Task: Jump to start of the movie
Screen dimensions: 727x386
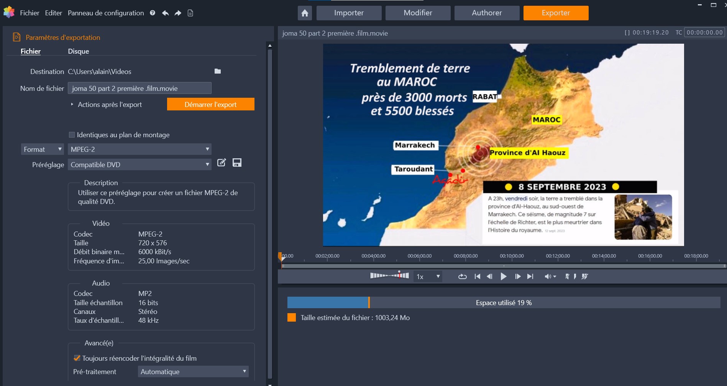Action: tap(477, 276)
